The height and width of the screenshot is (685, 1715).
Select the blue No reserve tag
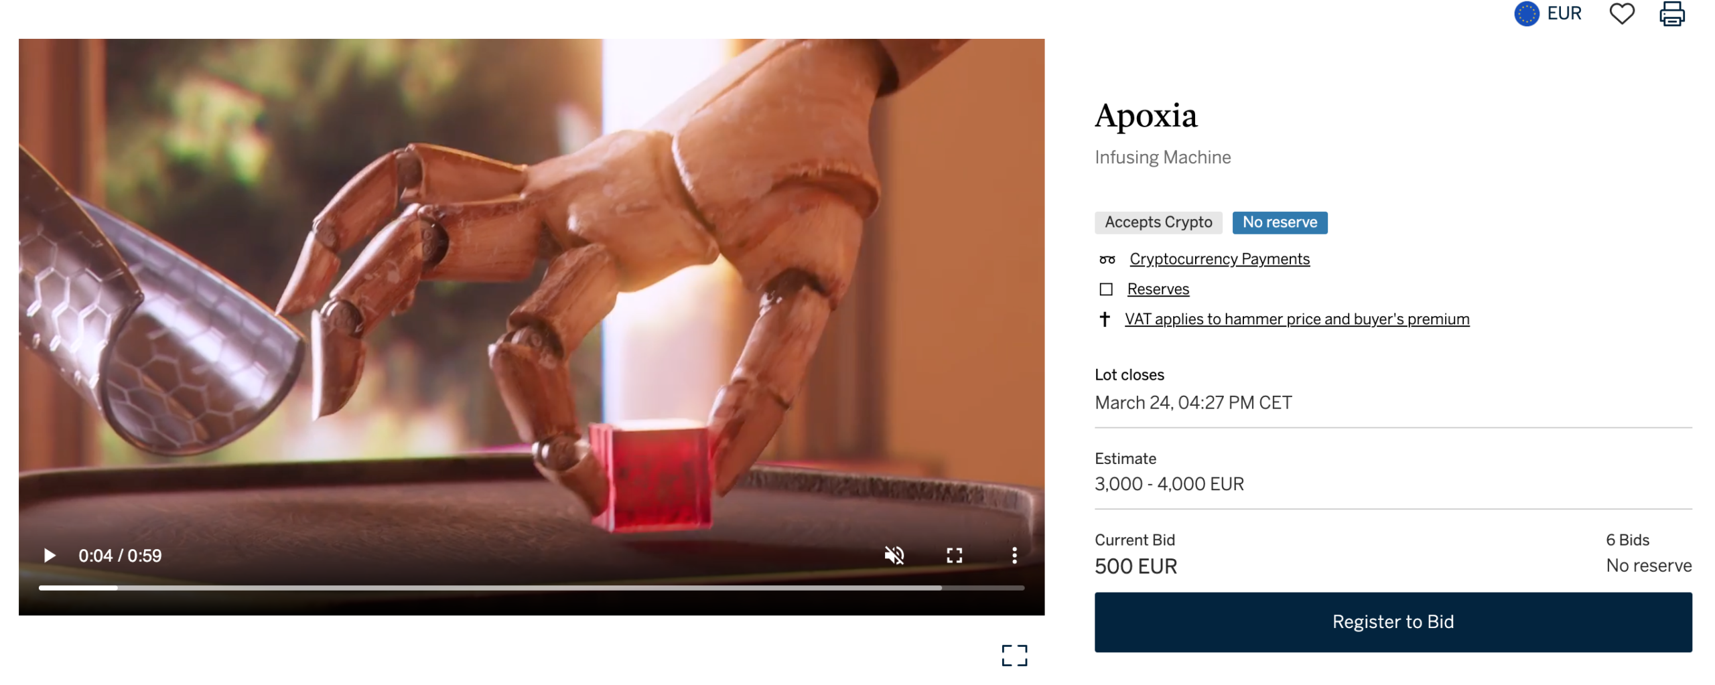pyautogui.click(x=1279, y=222)
